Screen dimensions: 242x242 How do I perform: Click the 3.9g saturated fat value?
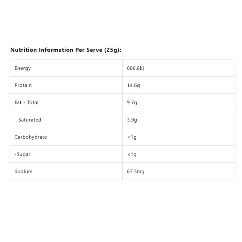(x=132, y=120)
